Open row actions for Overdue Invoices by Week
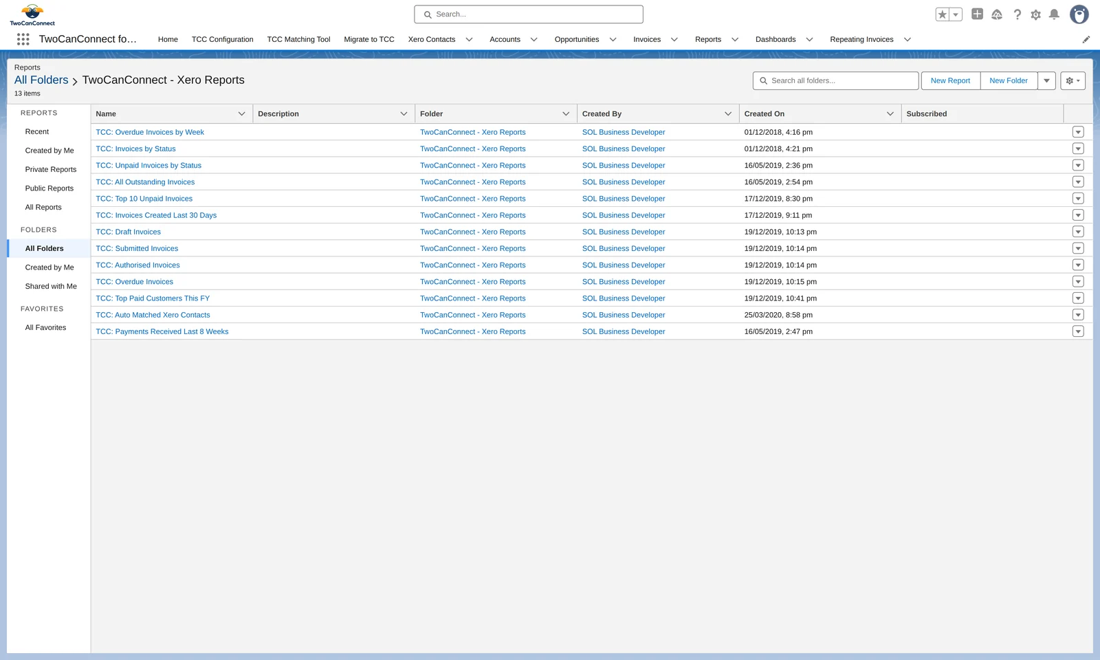1100x660 pixels. [x=1078, y=132]
